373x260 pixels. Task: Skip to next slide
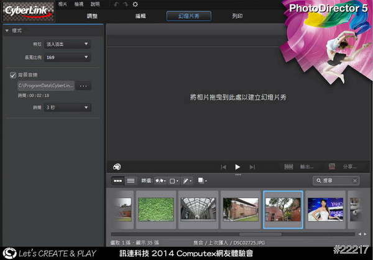pyautogui.click(x=252, y=167)
